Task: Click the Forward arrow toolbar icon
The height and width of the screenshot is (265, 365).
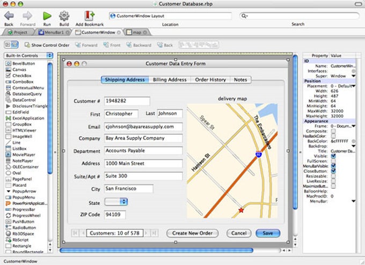Action: [27, 16]
